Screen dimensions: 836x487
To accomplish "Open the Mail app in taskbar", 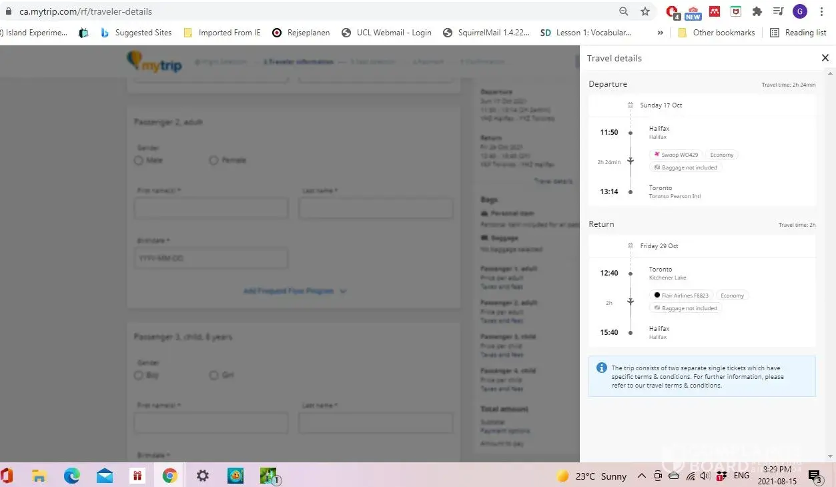I will coord(105,476).
